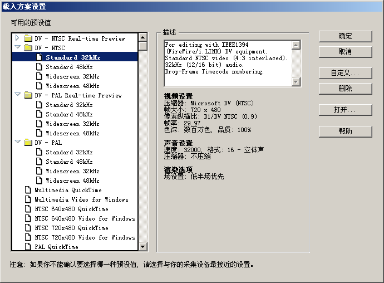Screen dimensions: 384x283
Task: Click preset list scrollbar down arrow
Action: click(143, 246)
